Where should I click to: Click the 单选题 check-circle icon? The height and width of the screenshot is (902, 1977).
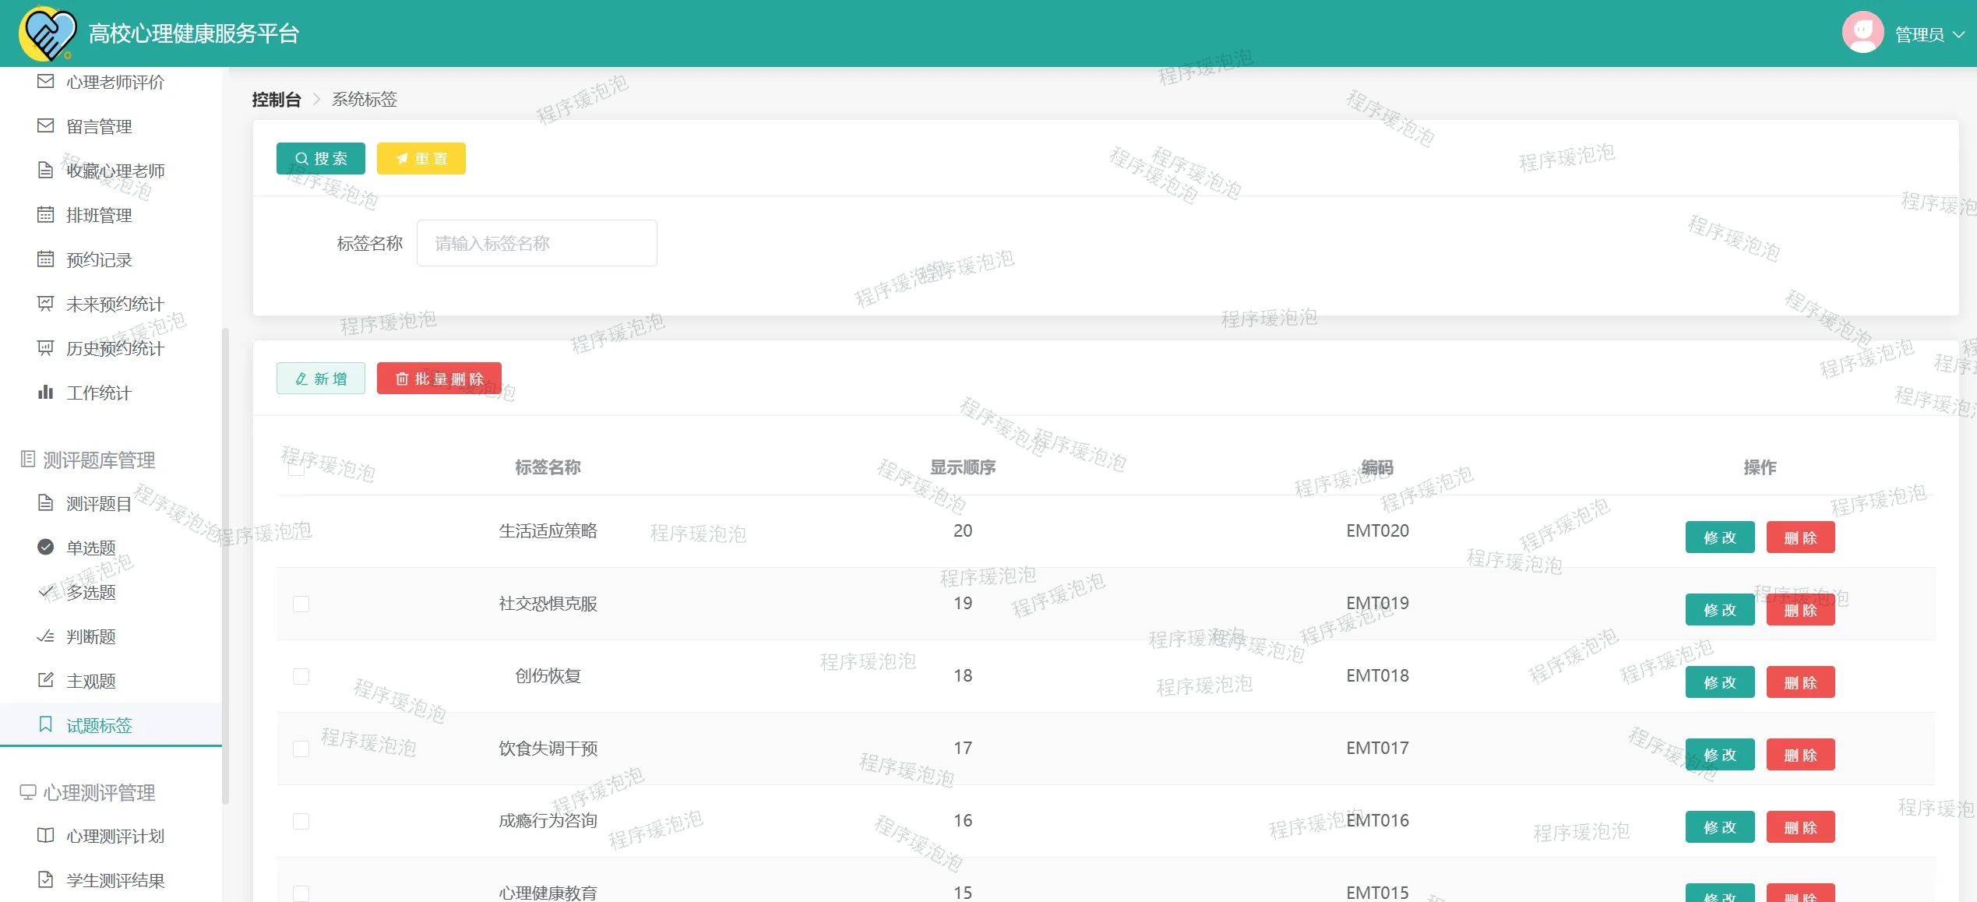(x=46, y=547)
